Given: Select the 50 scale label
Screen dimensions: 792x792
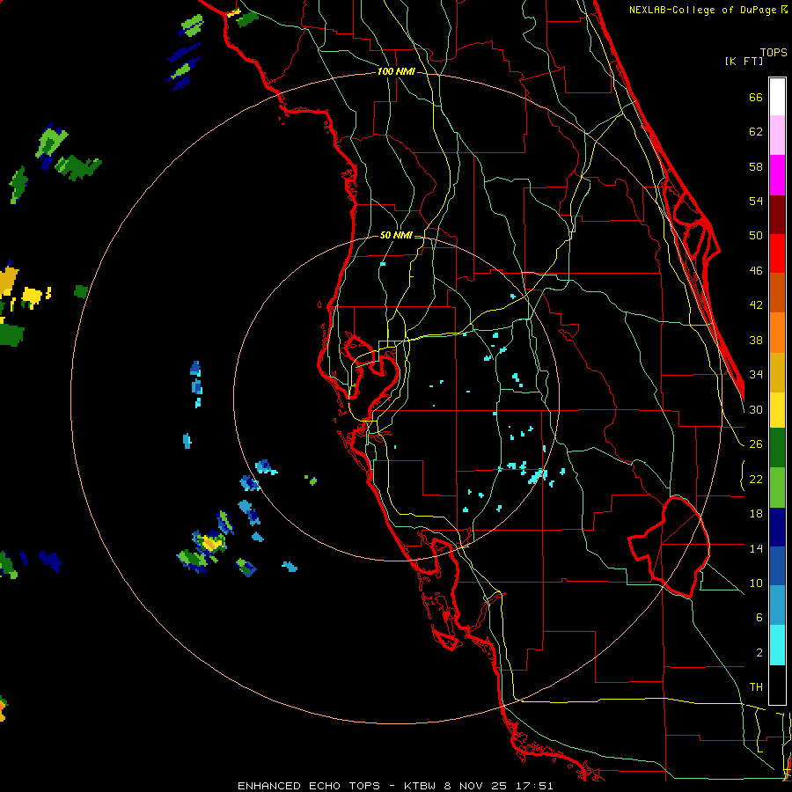Looking at the screenshot, I should pos(756,236).
